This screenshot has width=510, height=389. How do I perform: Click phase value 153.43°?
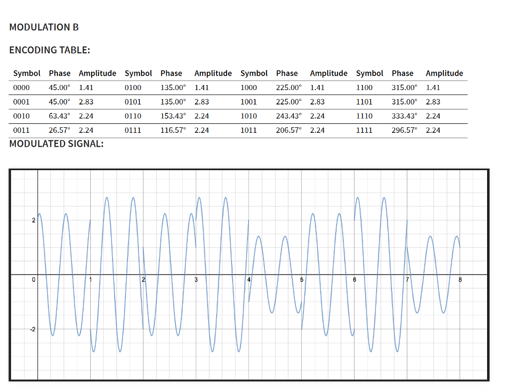173,116
